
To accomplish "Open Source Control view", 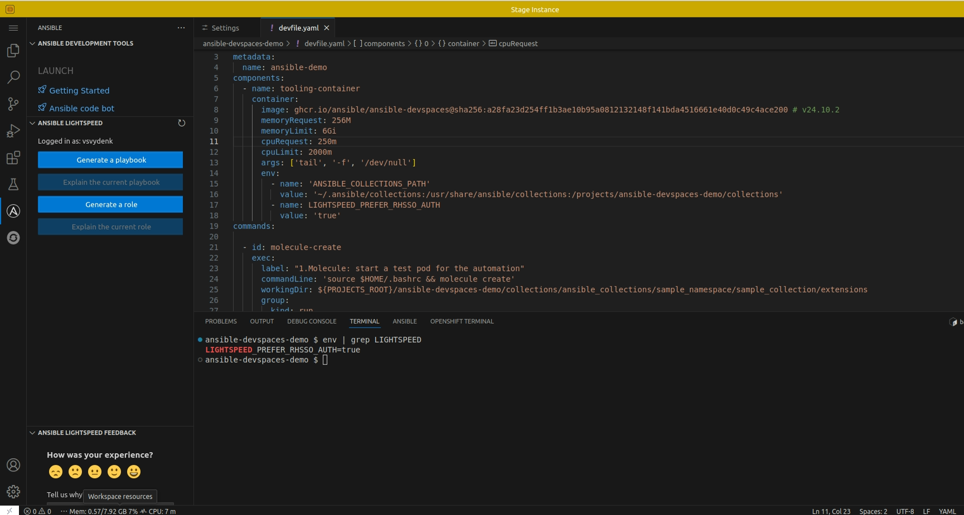I will click(13, 104).
